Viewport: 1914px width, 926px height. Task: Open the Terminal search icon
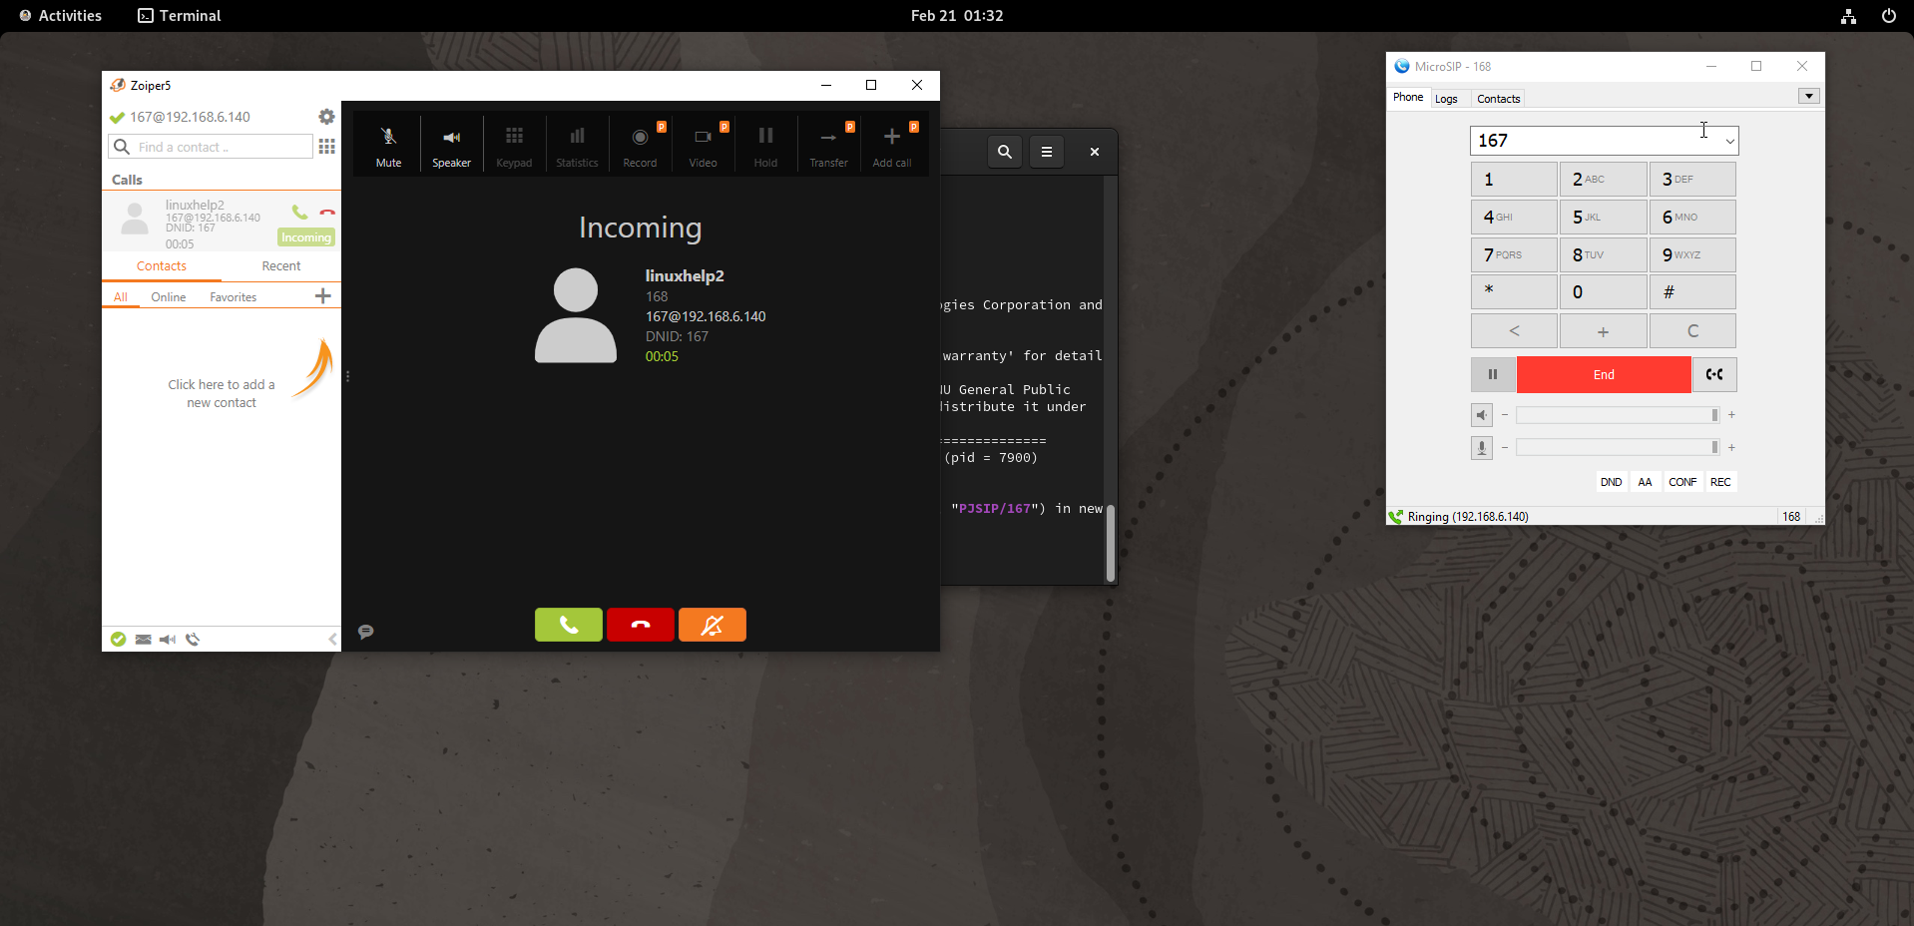point(1005,152)
